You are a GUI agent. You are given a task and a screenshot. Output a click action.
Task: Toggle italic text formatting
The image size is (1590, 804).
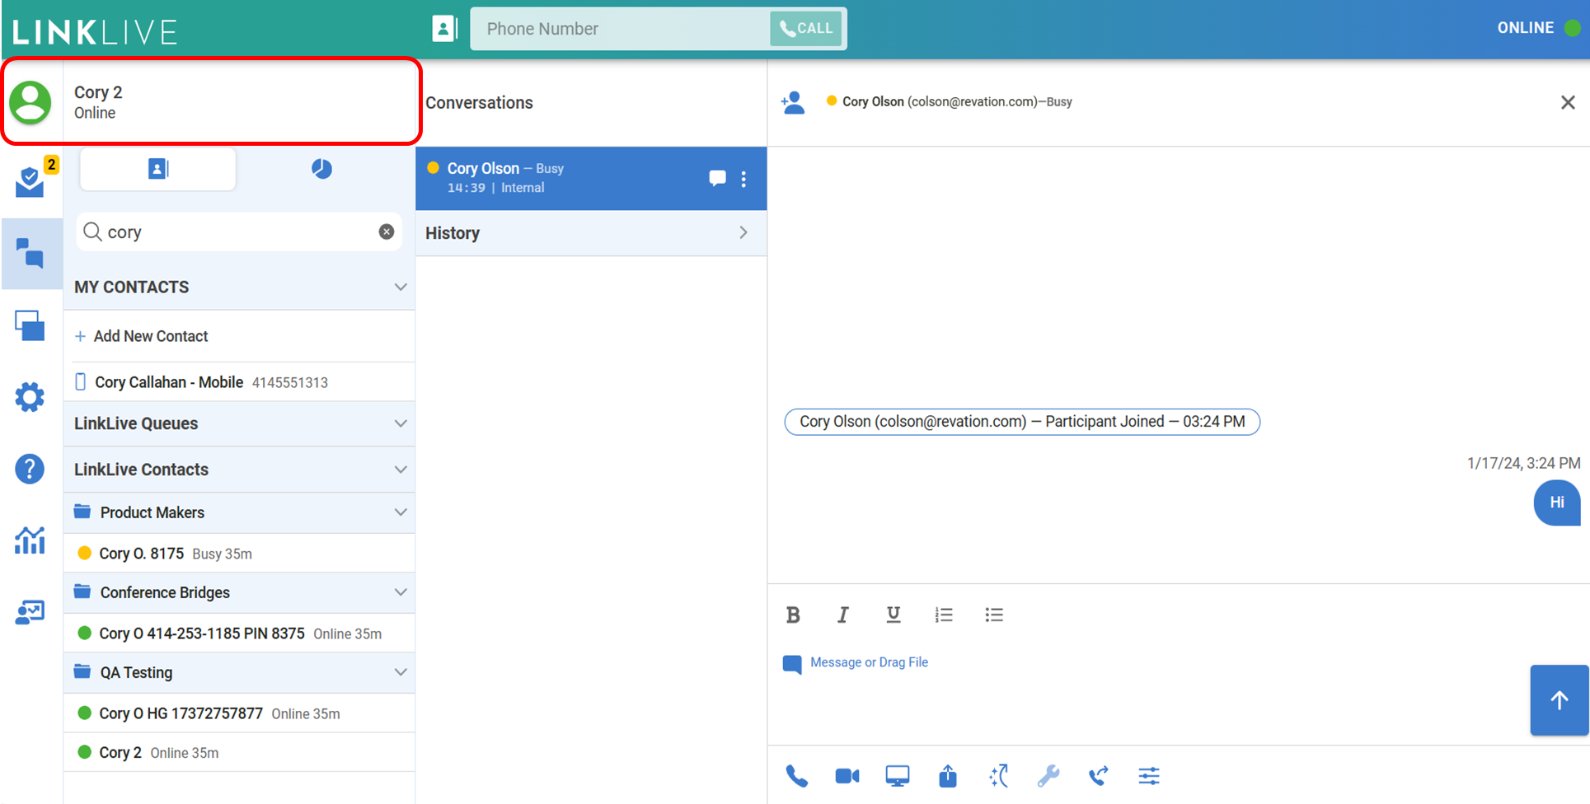pyautogui.click(x=842, y=615)
